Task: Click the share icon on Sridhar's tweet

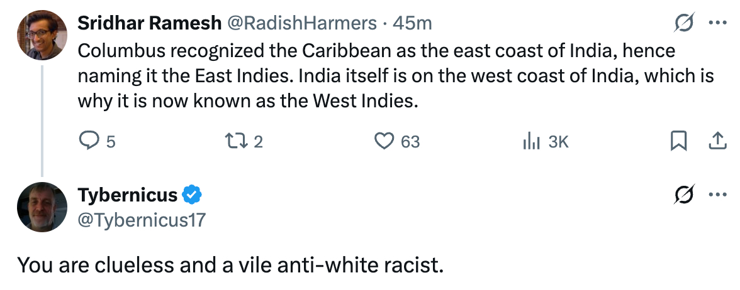Action: point(717,142)
